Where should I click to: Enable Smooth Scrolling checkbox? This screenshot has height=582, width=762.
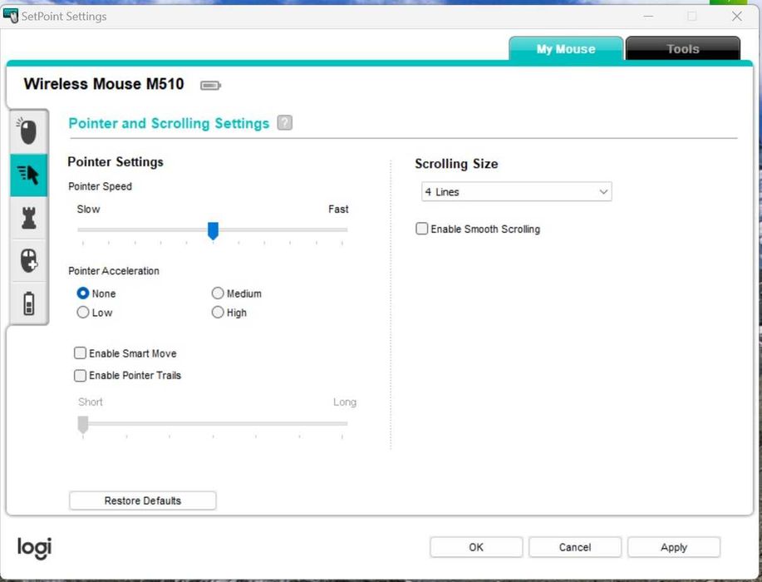pos(422,229)
